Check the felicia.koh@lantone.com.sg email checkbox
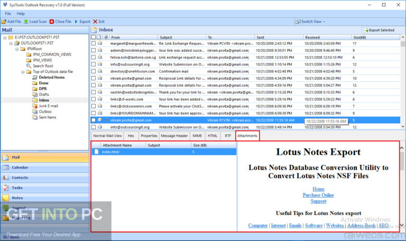Viewport: 406px width, 241px height. (94, 58)
